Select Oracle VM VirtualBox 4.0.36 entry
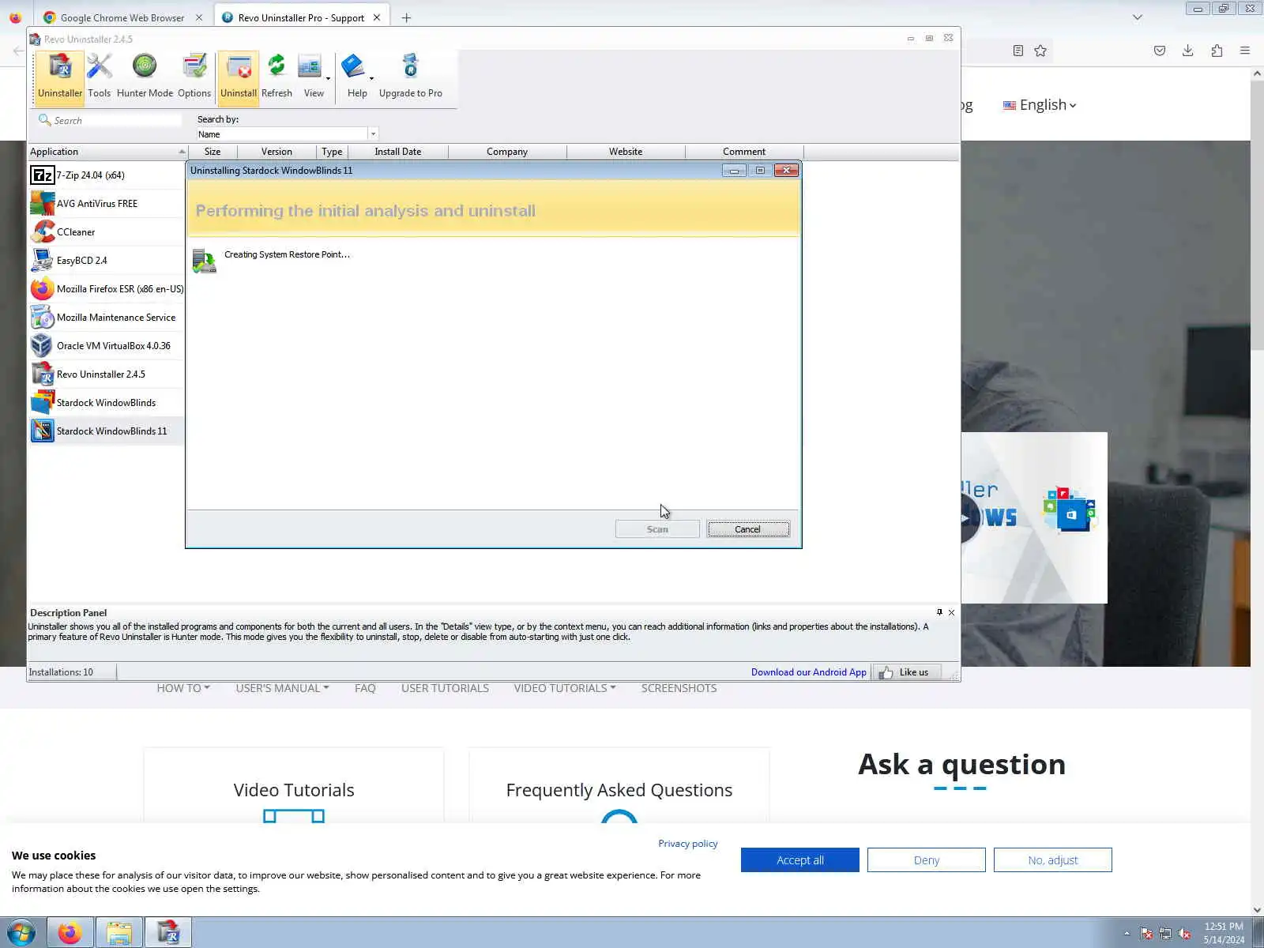Image resolution: width=1264 pixels, height=948 pixels. [x=107, y=346]
